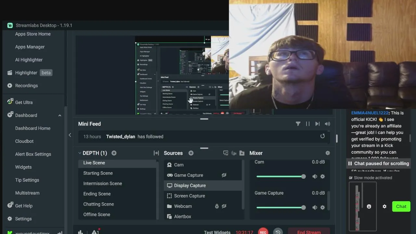Image resolution: width=416 pixels, height=234 pixels.
Task: Skip the current Mini Feed alert
Action: point(318,124)
